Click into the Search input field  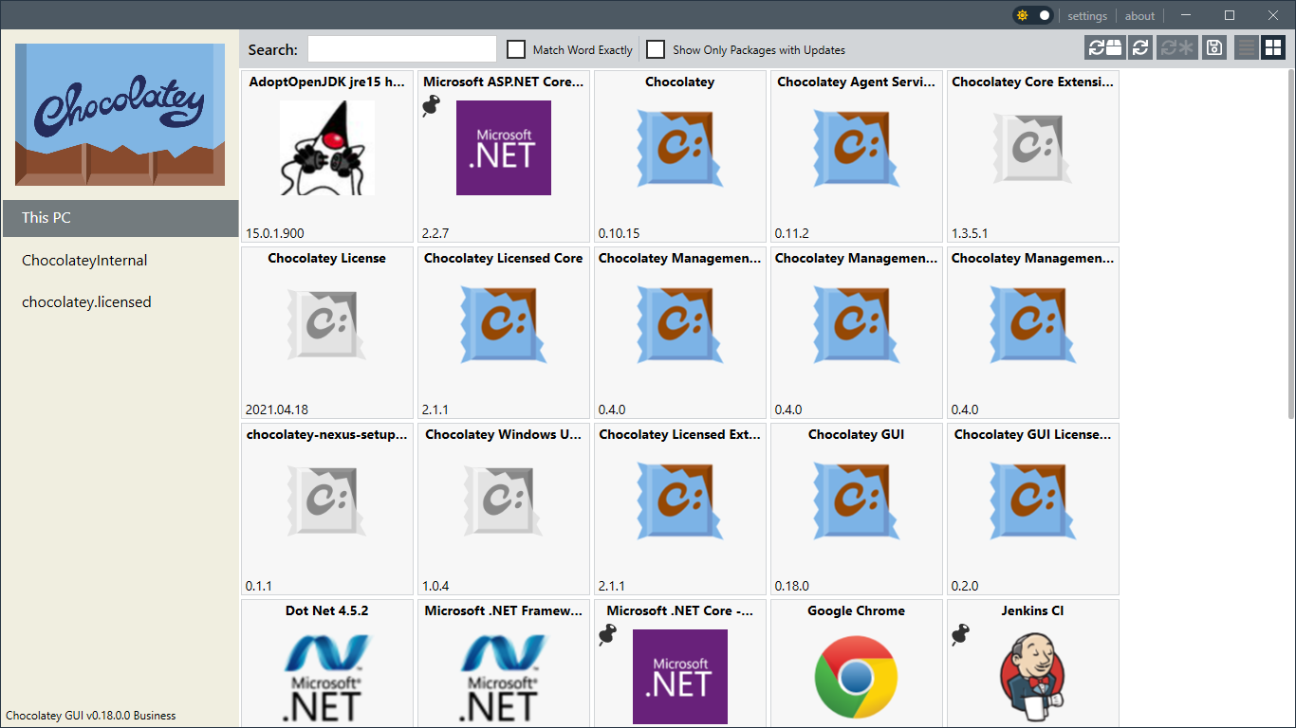tap(402, 49)
